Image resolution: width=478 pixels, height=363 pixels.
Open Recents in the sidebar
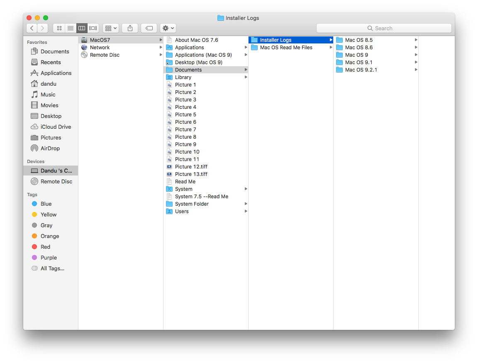pos(51,63)
